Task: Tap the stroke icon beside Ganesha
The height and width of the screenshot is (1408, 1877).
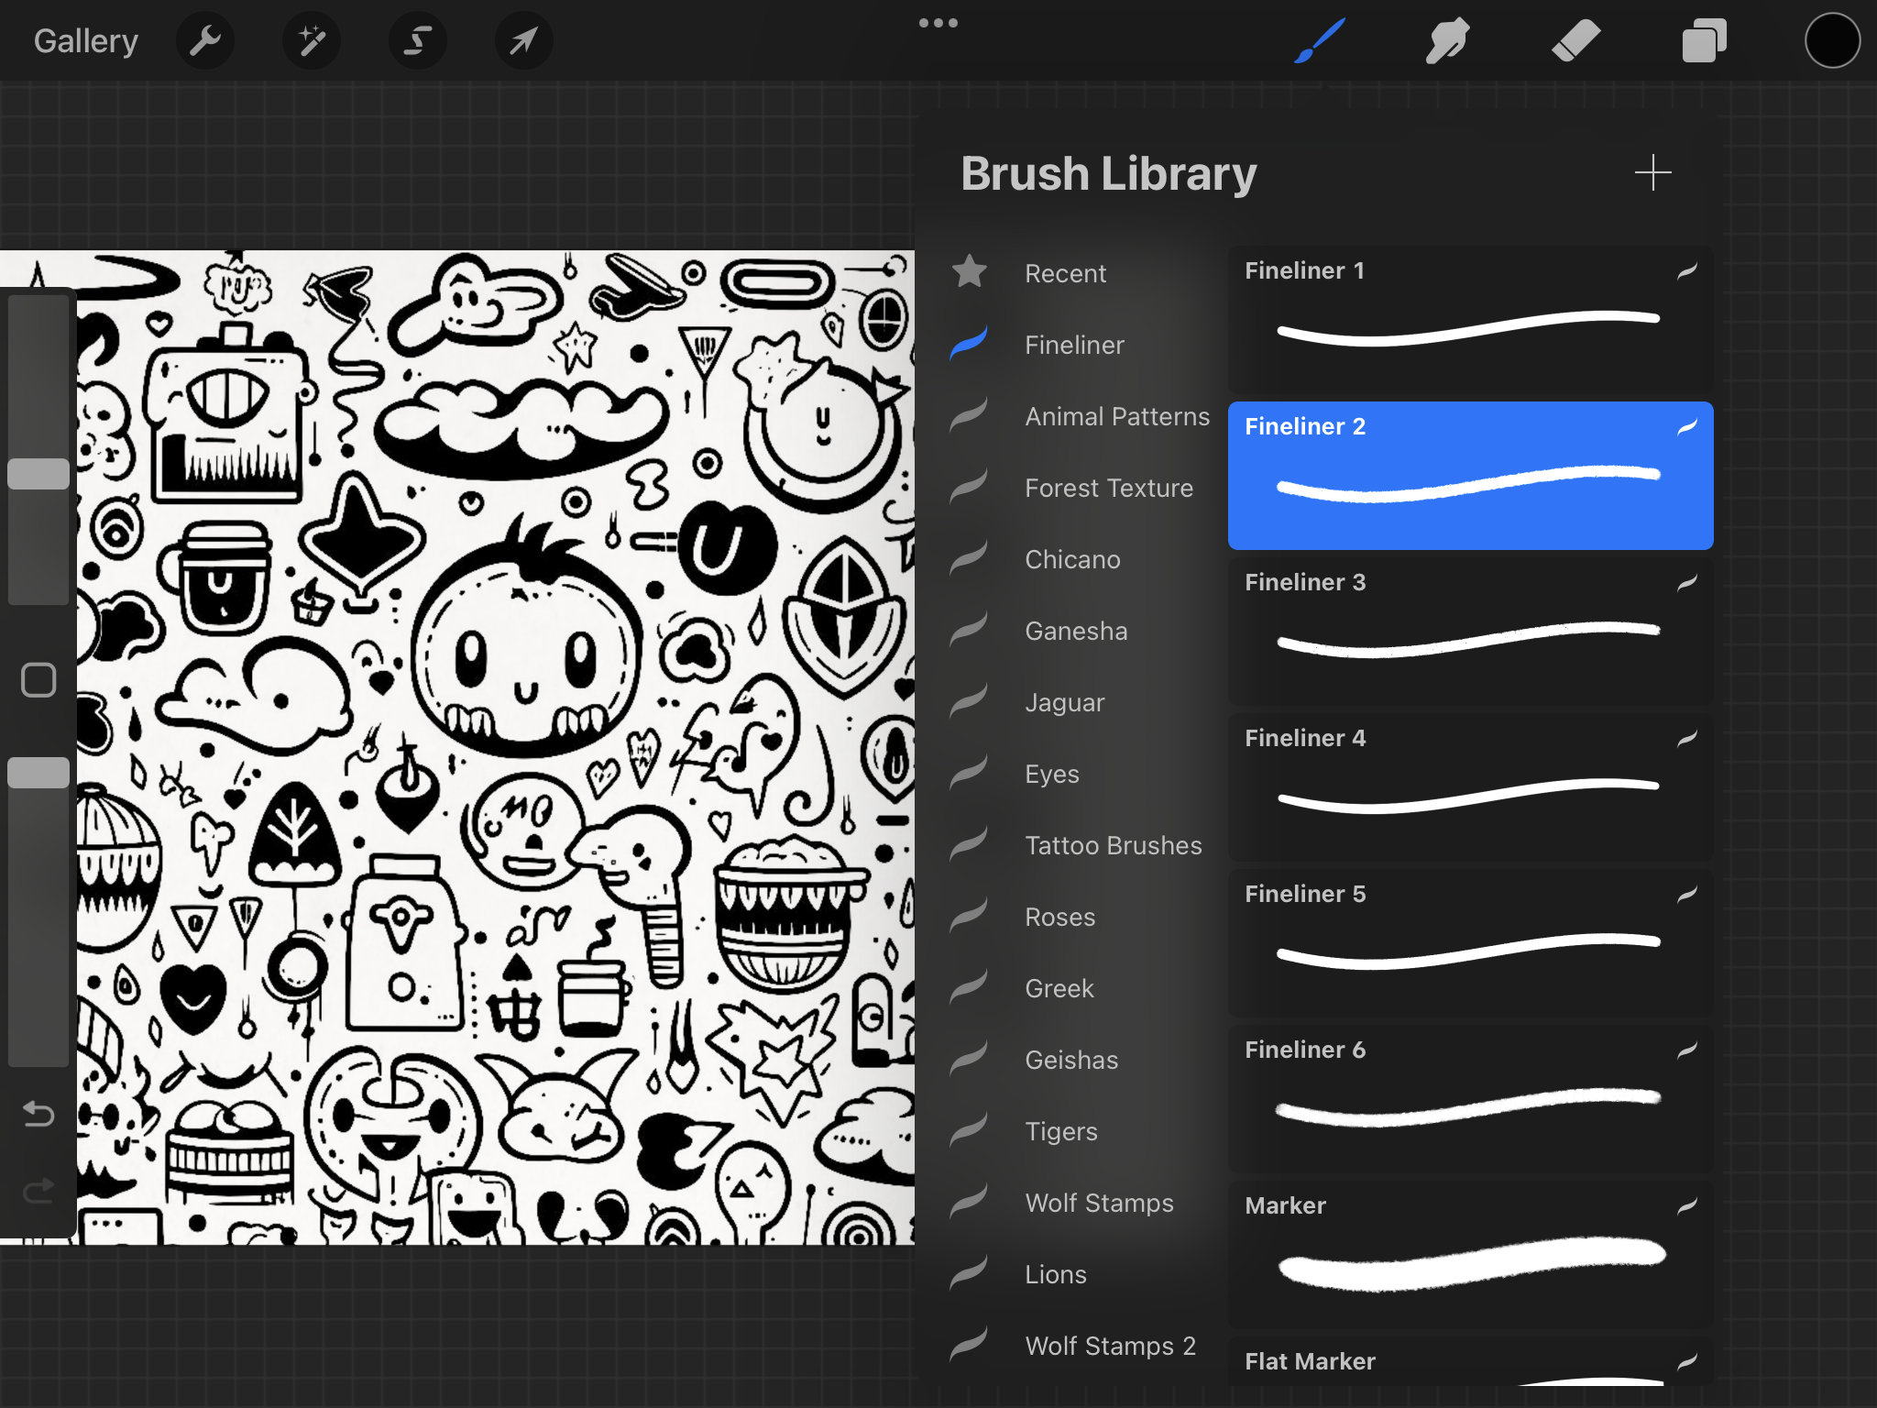Action: coord(969,629)
